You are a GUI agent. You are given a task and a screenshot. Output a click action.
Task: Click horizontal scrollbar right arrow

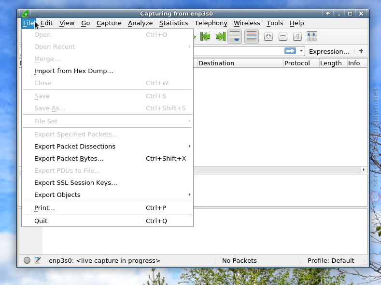pyautogui.click(x=364, y=170)
